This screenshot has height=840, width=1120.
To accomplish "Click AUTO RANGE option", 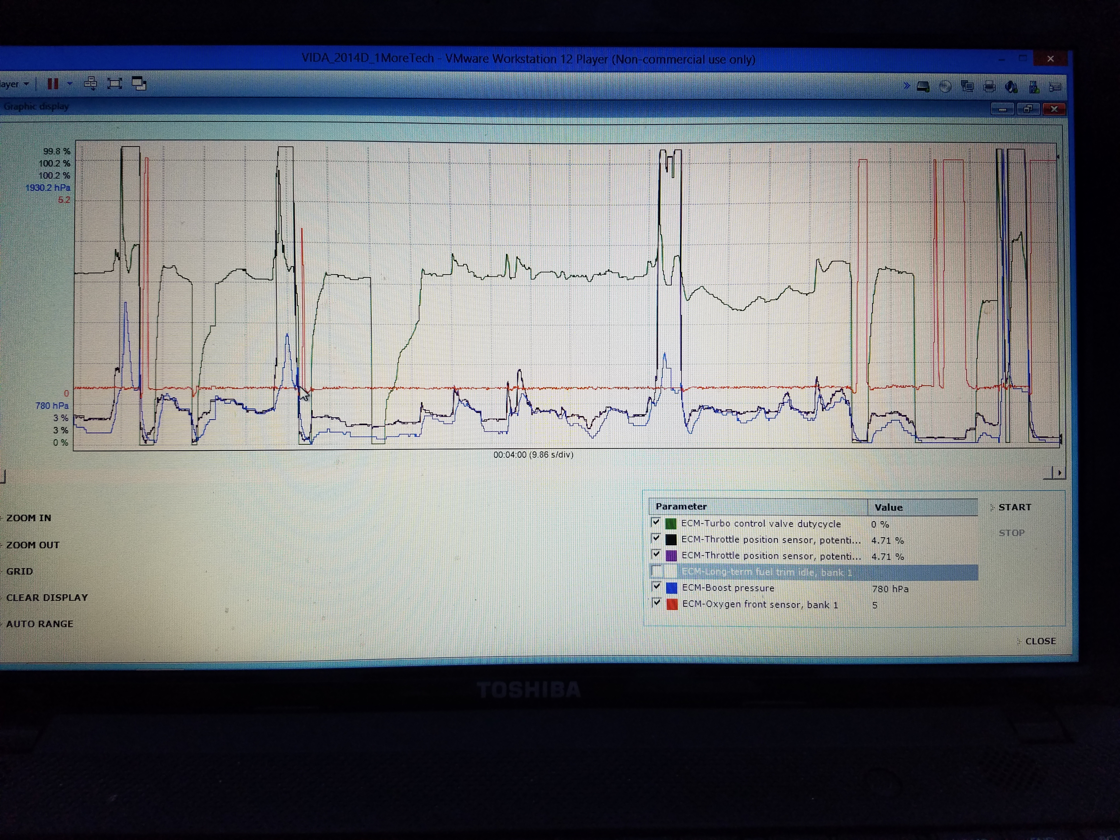I will pyautogui.click(x=39, y=624).
